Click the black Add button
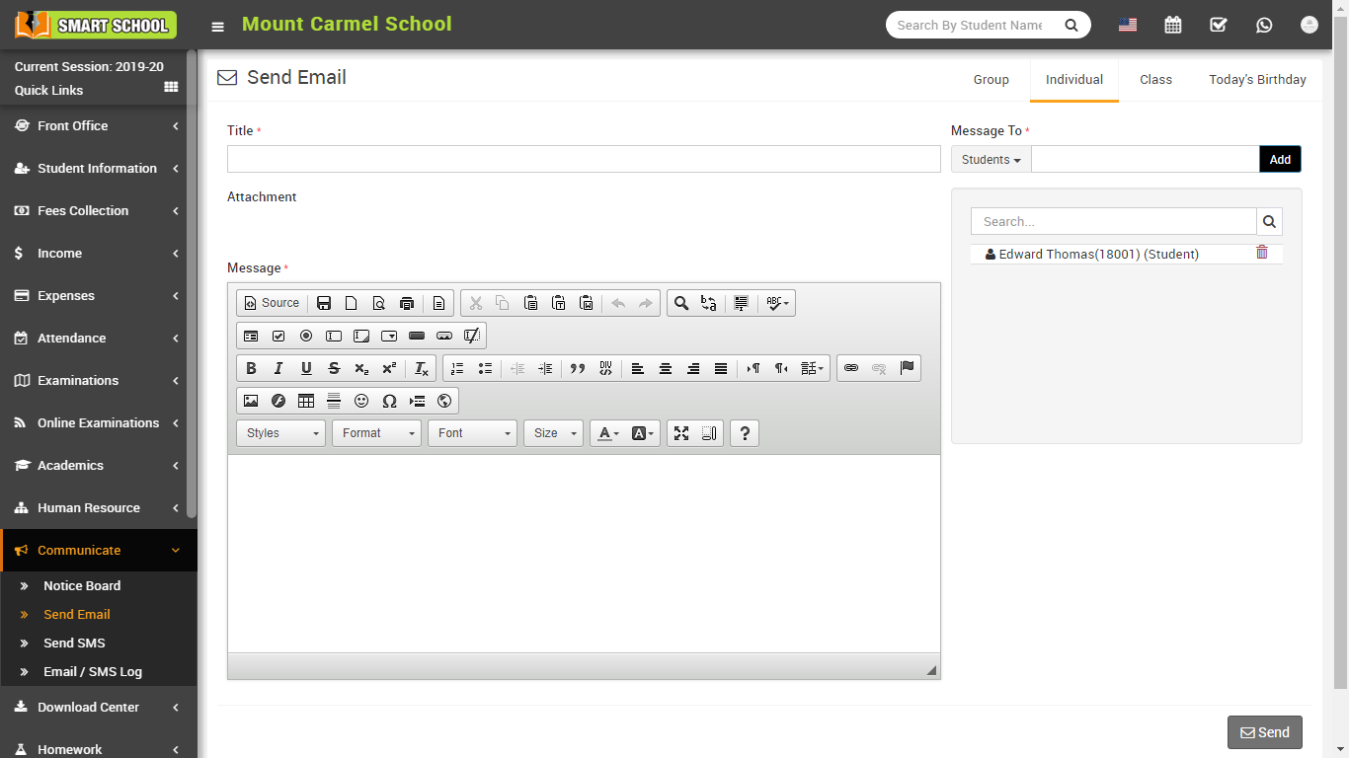The height and width of the screenshot is (758, 1349). (x=1280, y=160)
